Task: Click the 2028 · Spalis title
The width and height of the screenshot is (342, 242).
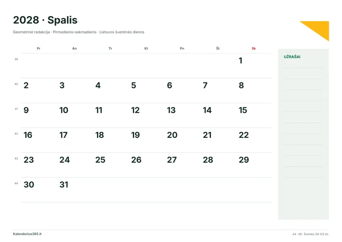Action: click(x=45, y=20)
